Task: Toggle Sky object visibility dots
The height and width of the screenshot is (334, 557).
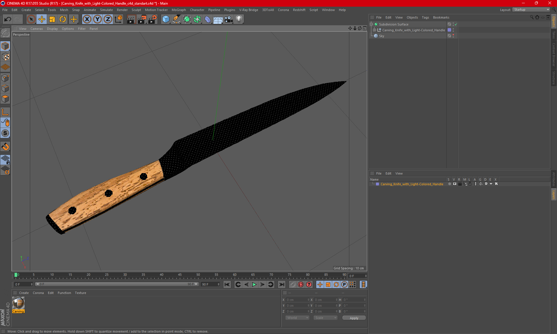Action: coord(453,36)
